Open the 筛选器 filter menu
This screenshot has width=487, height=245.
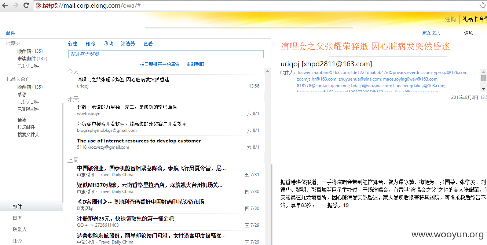pos(128,44)
